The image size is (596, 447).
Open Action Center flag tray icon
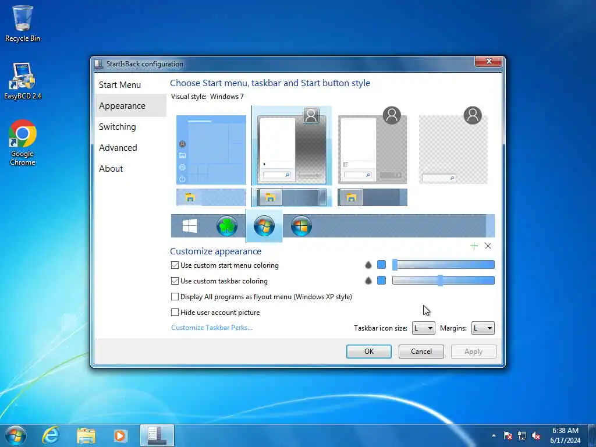pos(508,435)
